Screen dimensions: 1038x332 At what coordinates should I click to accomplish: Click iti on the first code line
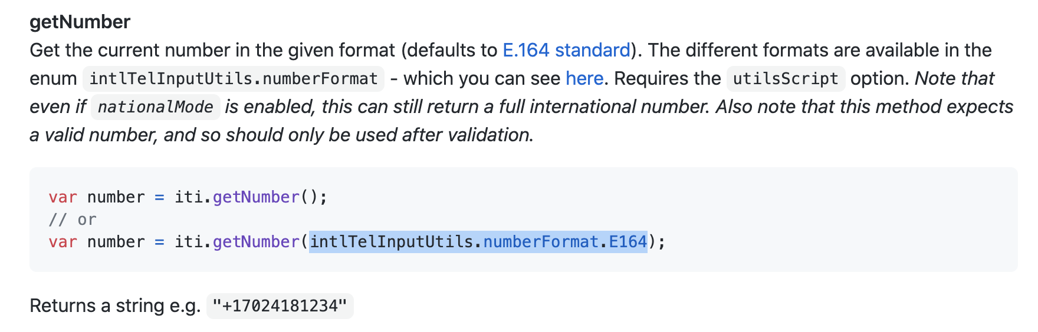click(x=189, y=197)
